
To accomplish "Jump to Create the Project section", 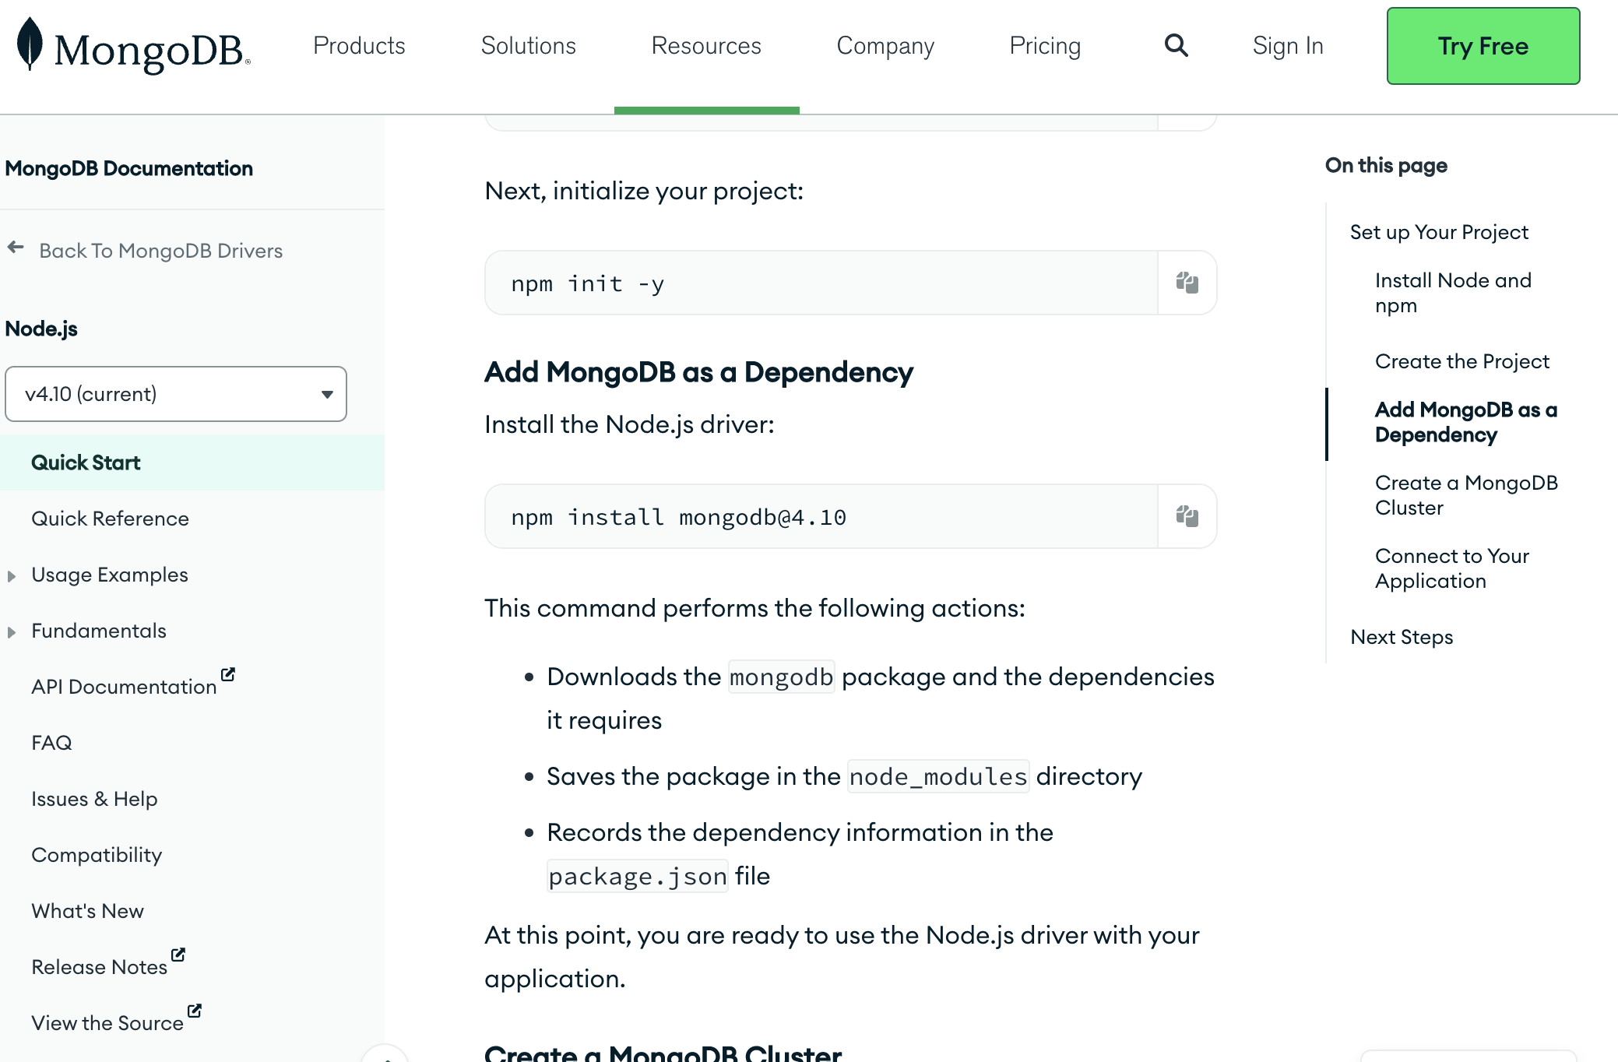I will [x=1462, y=361].
